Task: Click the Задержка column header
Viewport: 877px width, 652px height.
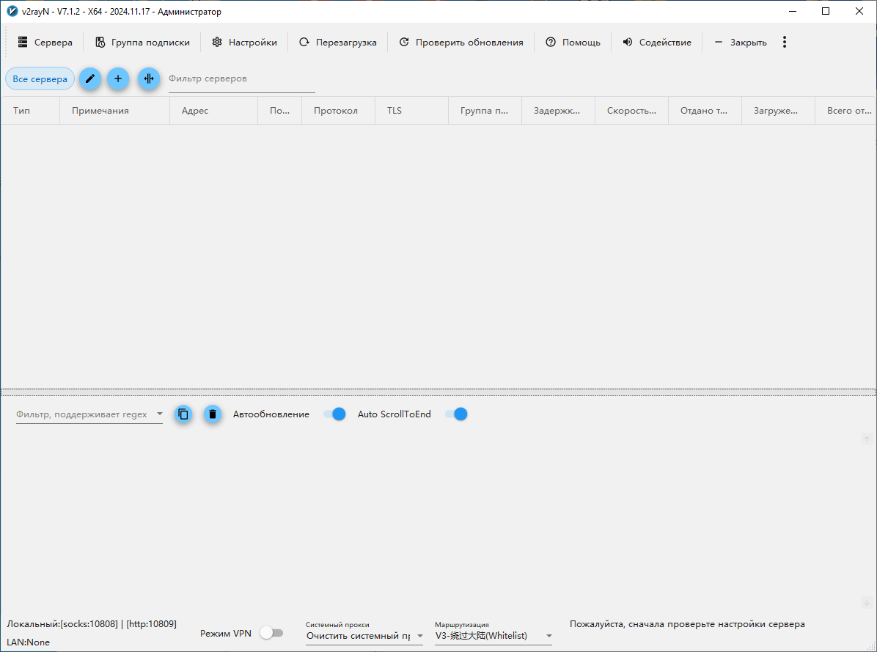Action: tap(557, 111)
